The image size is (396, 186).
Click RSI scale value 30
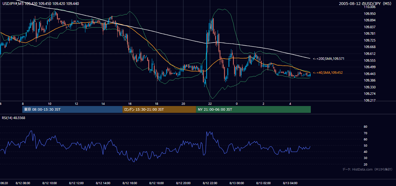365,158
